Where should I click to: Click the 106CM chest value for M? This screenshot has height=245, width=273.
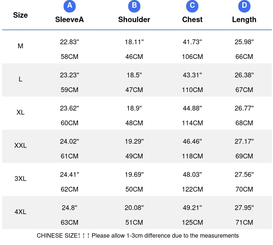tap(192, 57)
